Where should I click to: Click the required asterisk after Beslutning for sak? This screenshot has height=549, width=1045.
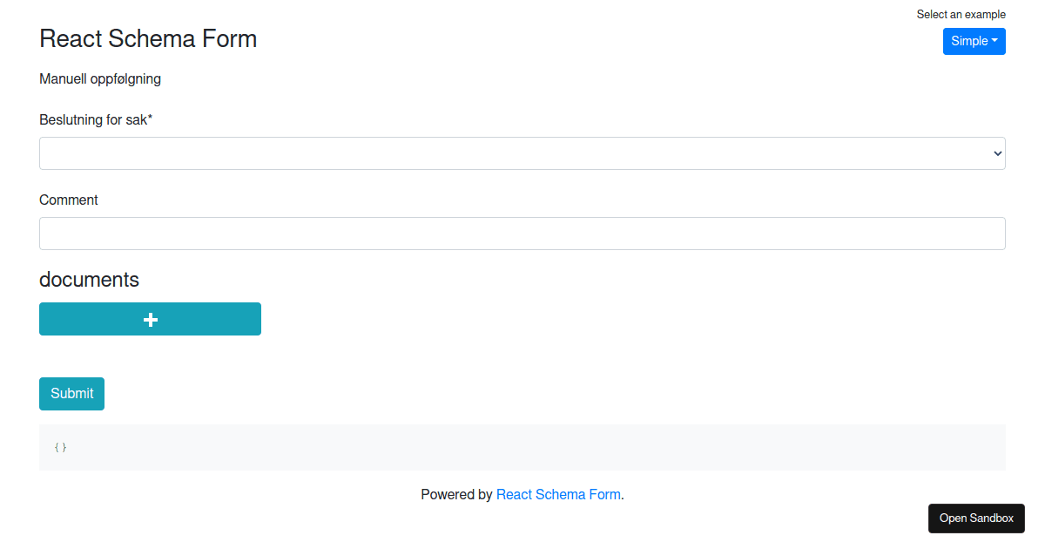150,119
